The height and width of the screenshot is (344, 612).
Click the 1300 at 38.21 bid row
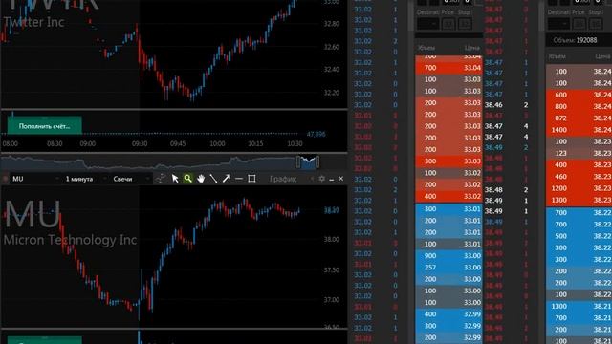tap(579, 306)
